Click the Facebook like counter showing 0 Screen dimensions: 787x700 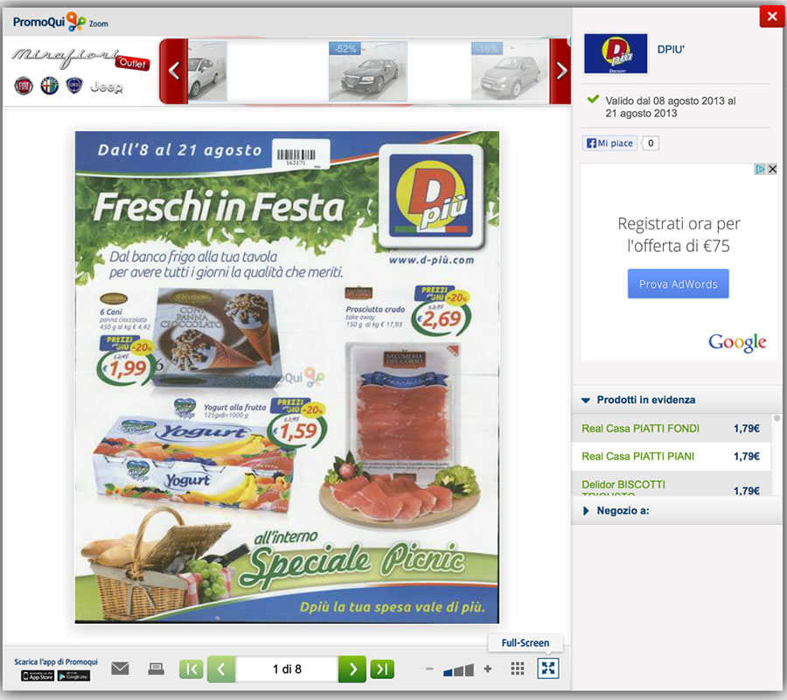click(651, 143)
